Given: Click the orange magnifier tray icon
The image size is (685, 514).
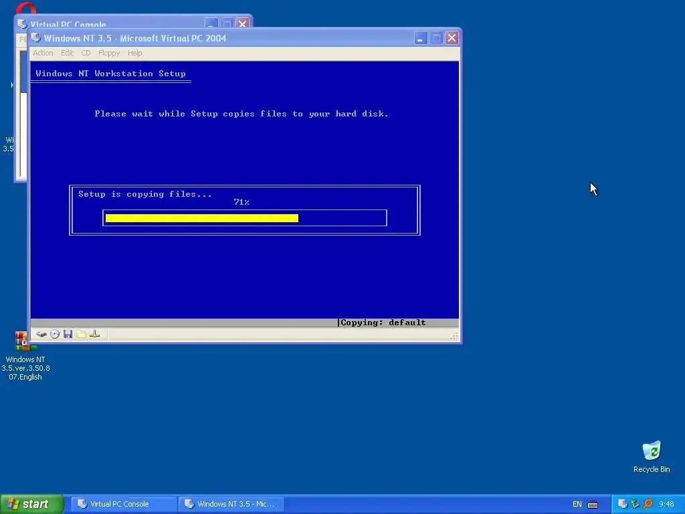Looking at the screenshot, I should (x=648, y=504).
